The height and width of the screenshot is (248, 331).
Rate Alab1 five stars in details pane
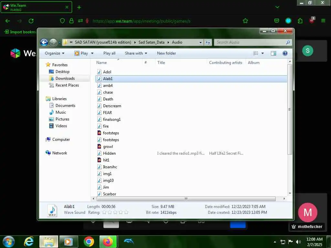coord(126,212)
